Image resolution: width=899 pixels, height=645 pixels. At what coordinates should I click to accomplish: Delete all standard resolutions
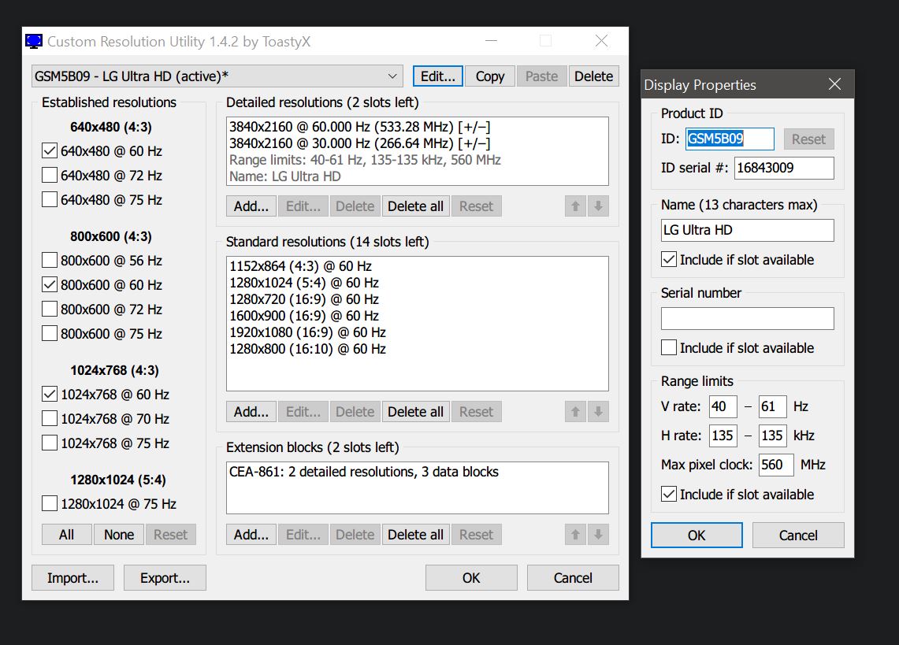(x=415, y=412)
